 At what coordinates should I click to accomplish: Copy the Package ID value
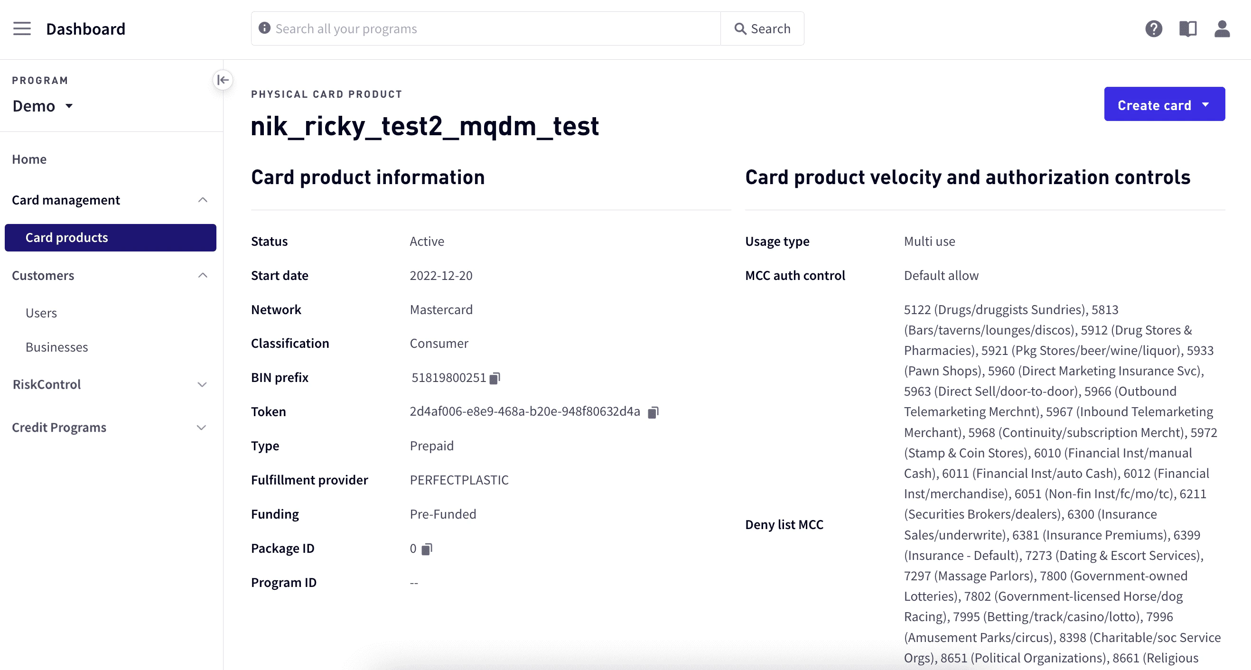426,549
